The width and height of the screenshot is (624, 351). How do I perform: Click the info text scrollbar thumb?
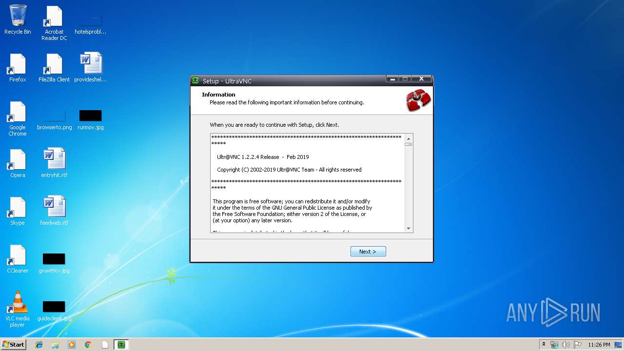[x=409, y=145]
